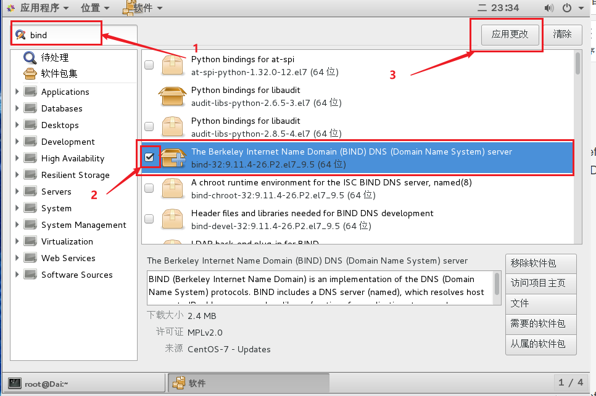Click the terminal icon for root@Dai:~
This screenshot has height=396, width=596.
click(15, 383)
